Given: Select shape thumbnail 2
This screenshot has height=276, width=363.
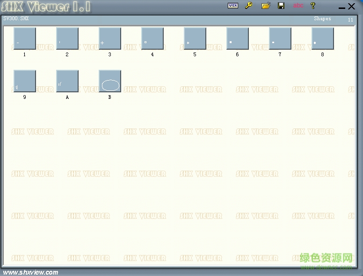Looking at the screenshot, I should pos(67,38).
